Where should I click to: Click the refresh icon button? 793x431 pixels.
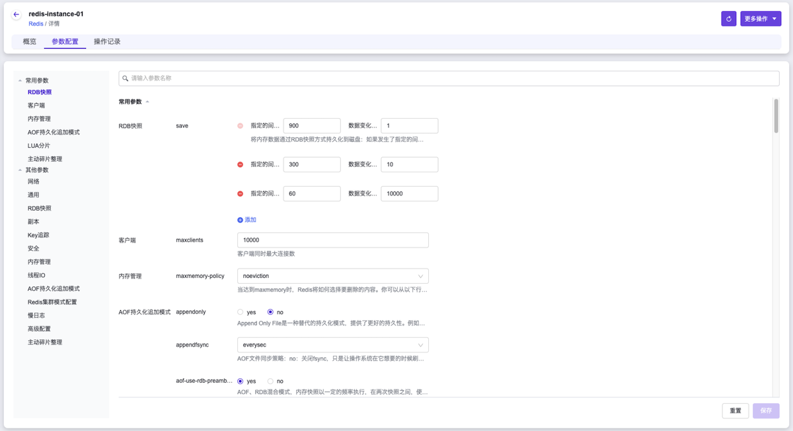(x=728, y=19)
